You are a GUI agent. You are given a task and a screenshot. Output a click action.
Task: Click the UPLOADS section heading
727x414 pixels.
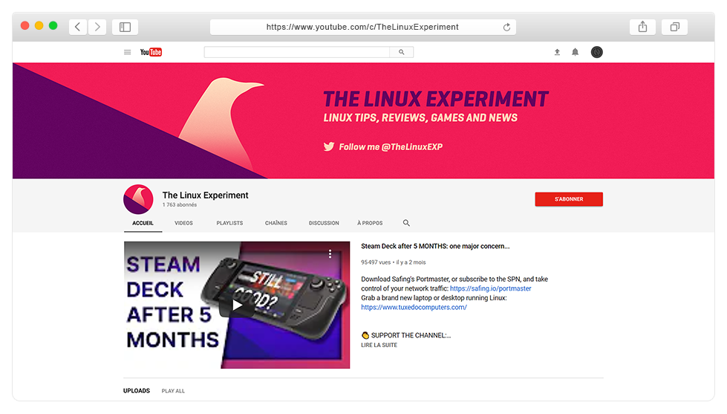[137, 391]
